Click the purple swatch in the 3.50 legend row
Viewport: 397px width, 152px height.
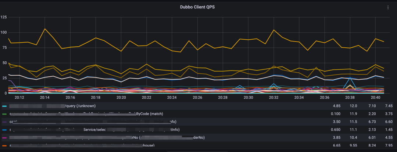(x=4, y=122)
